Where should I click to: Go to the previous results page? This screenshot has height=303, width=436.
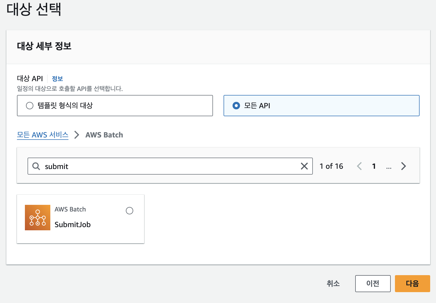(359, 166)
